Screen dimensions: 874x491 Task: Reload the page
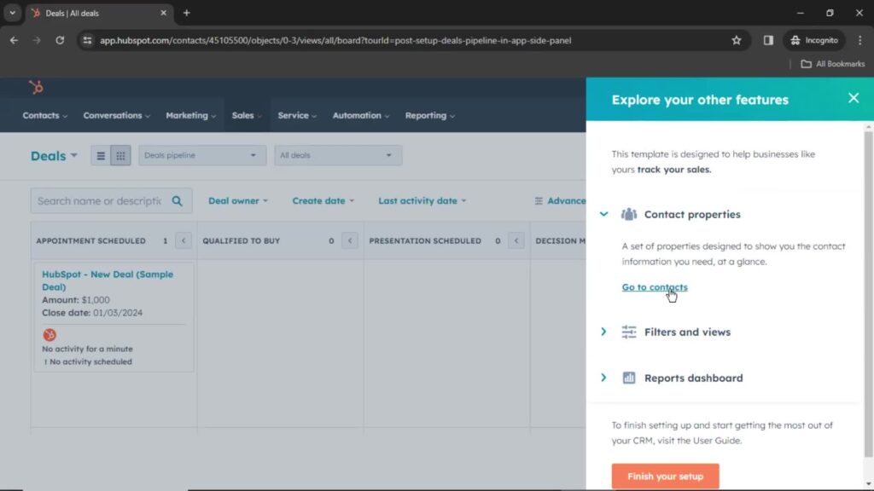[60, 40]
